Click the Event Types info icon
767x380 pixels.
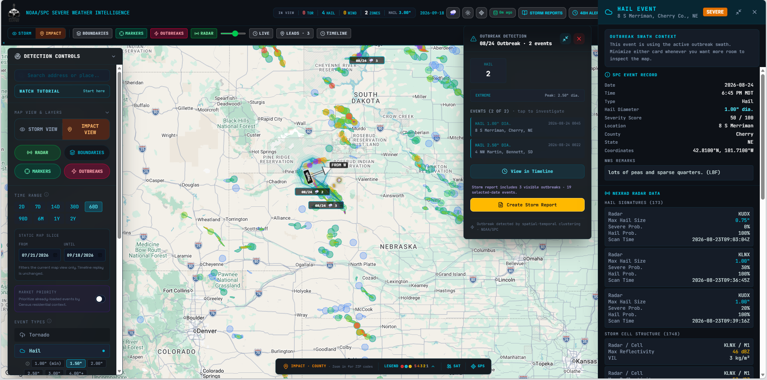click(x=49, y=321)
